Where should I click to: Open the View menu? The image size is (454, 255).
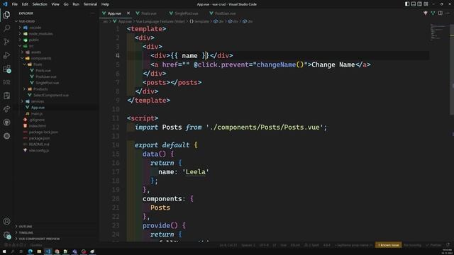coord(55,4)
